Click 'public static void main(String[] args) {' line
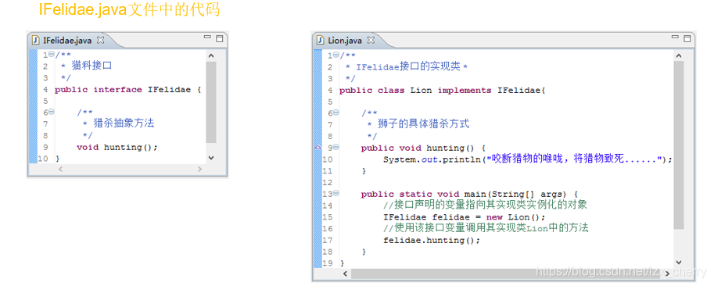Screen dimensions: 714x286 [x=469, y=194]
